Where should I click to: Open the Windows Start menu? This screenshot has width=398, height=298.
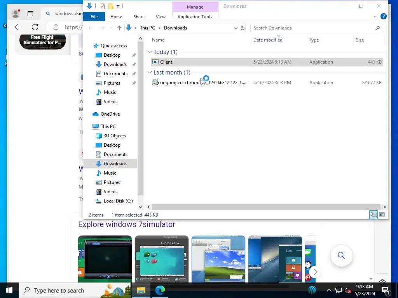pos(9,290)
